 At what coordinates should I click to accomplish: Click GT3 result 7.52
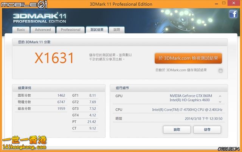[93, 109]
